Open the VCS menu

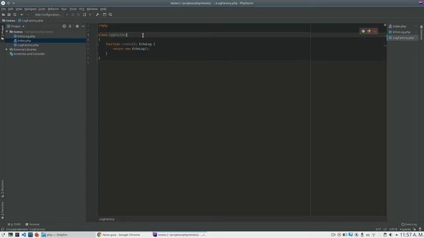point(81,9)
